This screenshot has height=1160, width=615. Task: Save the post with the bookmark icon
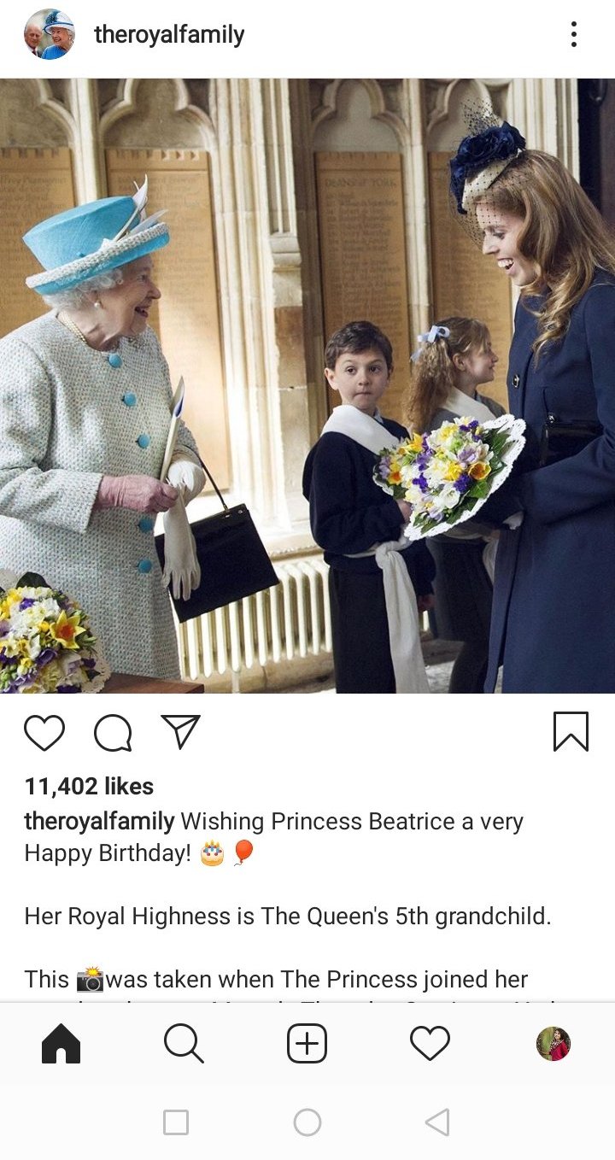(x=571, y=731)
